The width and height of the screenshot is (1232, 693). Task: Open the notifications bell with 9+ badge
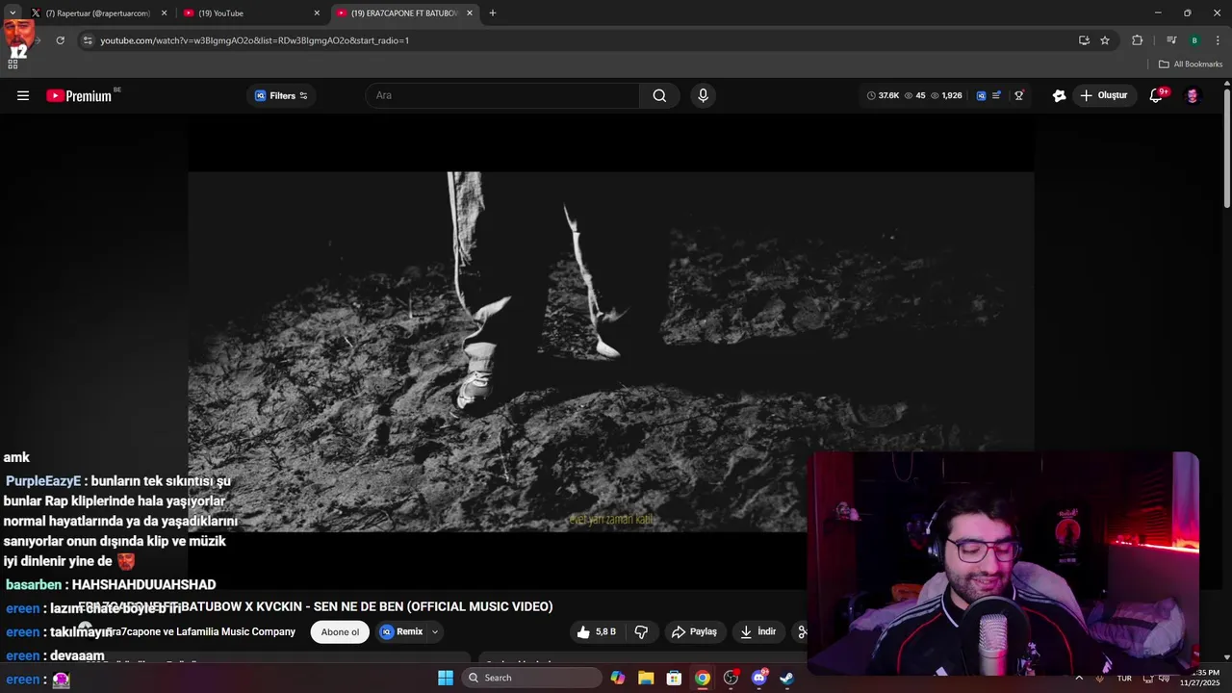pos(1157,95)
